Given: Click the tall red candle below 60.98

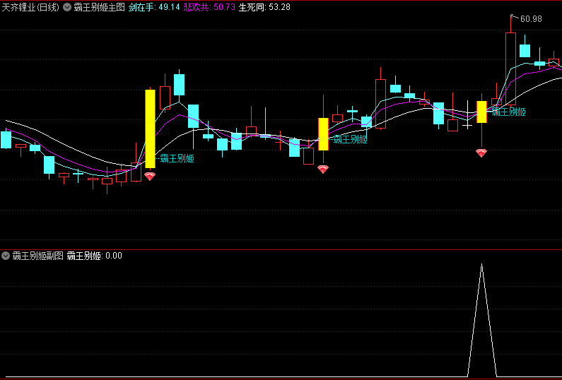Looking at the screenshot, I should click(510, 69).
